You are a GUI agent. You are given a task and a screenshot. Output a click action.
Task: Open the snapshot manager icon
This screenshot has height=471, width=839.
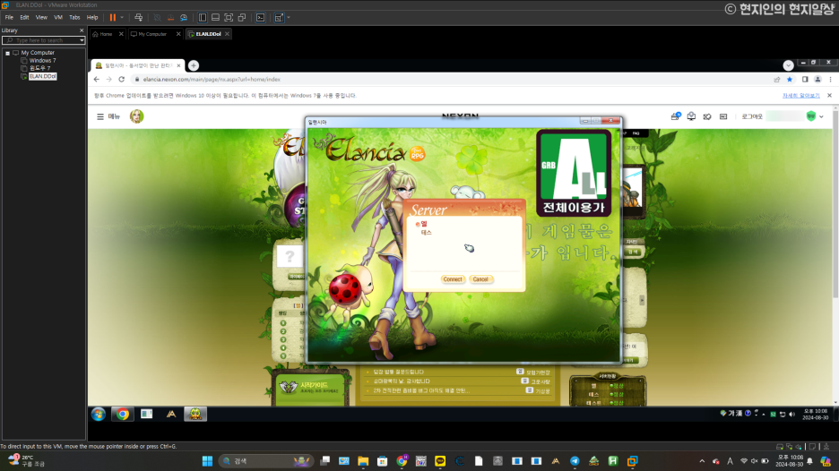(184, 18)
